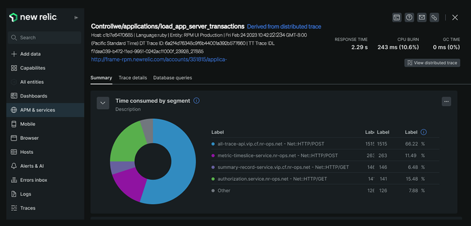This screenshot has height=226, width=471.
Task: Select authorization.service.nr-ops.net row label
Action: pos(272,179)
